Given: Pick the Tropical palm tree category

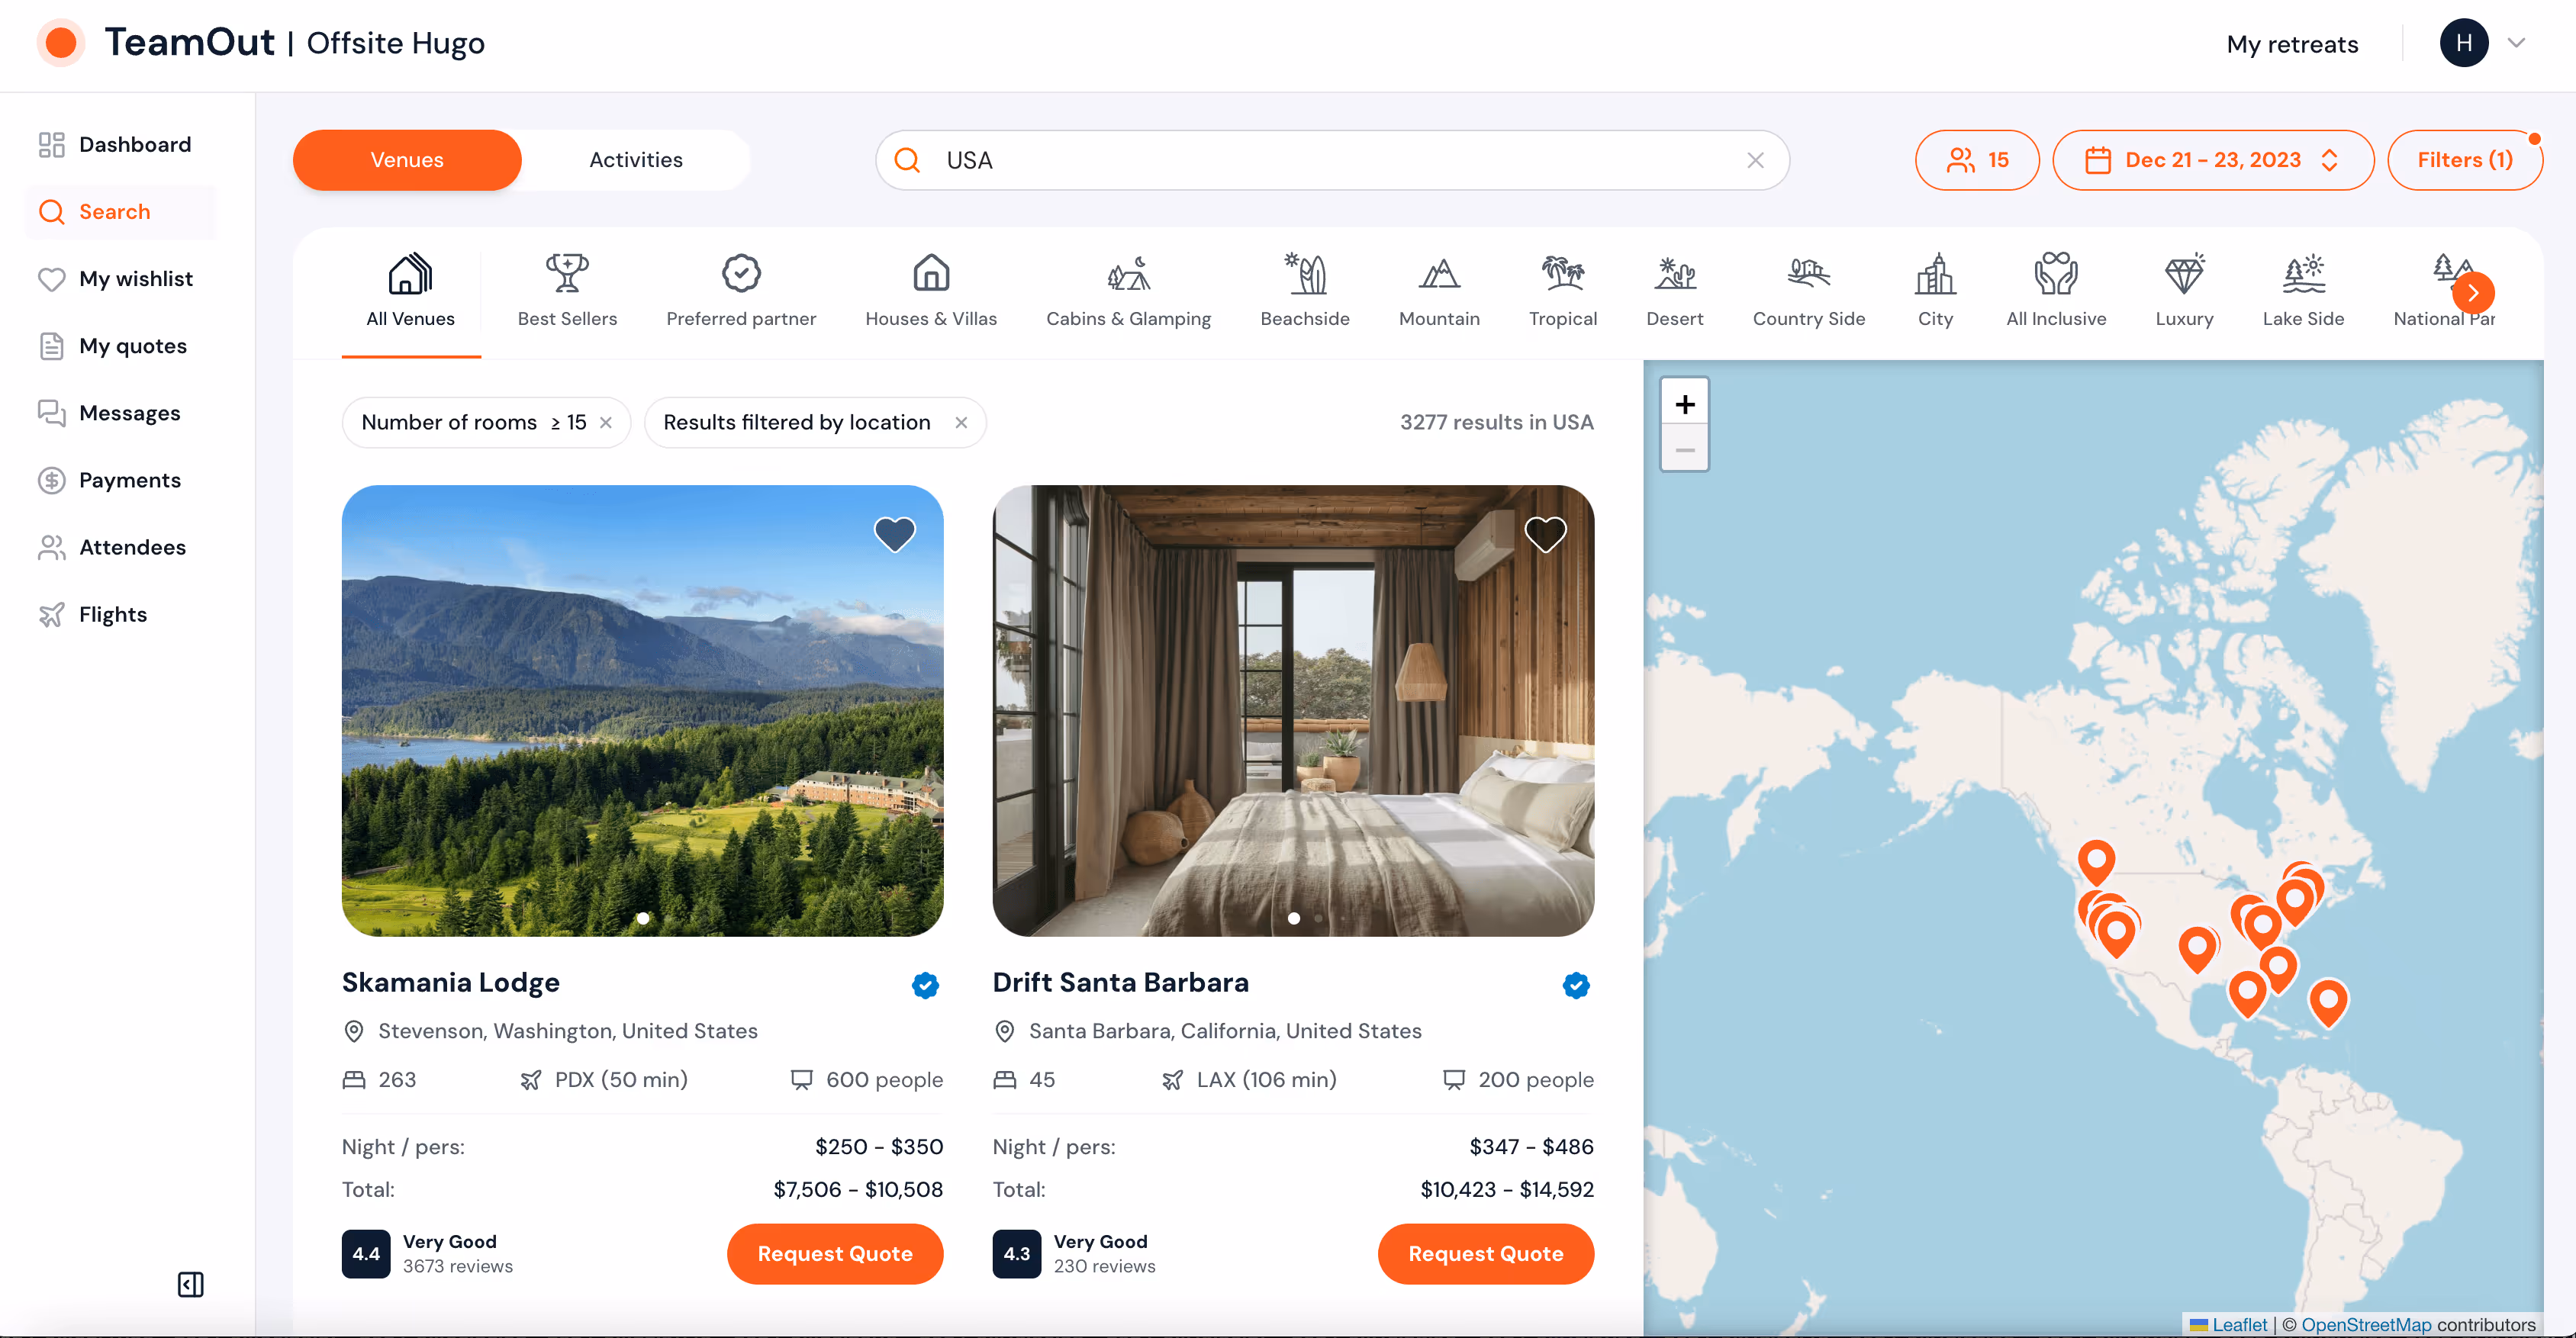Looking at the screenshot, I should tap(1562, 274).
